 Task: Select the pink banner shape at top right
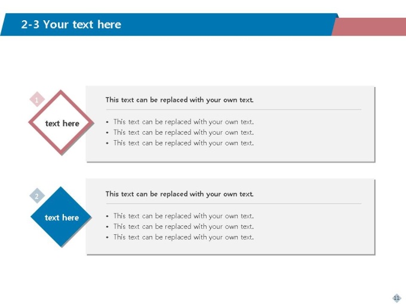368,27
